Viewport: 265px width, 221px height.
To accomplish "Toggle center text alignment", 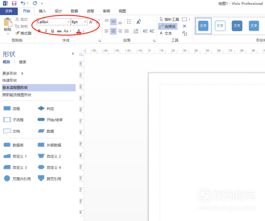I will (113, 31).
